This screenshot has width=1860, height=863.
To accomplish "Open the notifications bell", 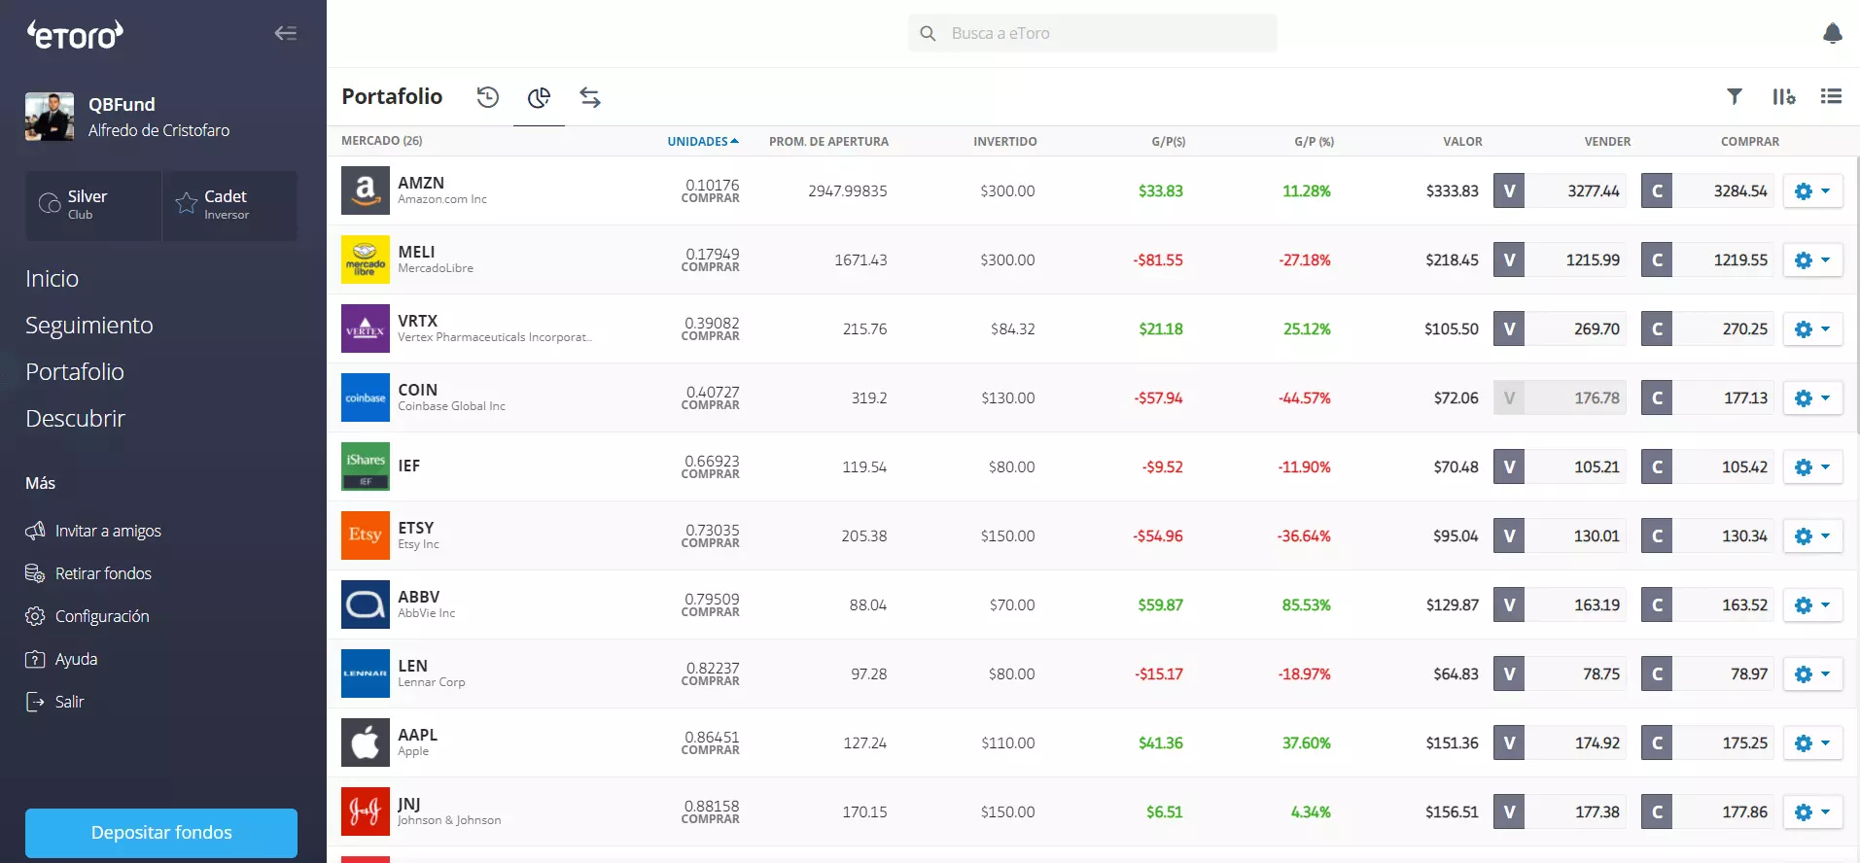I will click(1832, 33).
